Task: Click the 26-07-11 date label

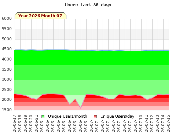Action: [146, 124]
